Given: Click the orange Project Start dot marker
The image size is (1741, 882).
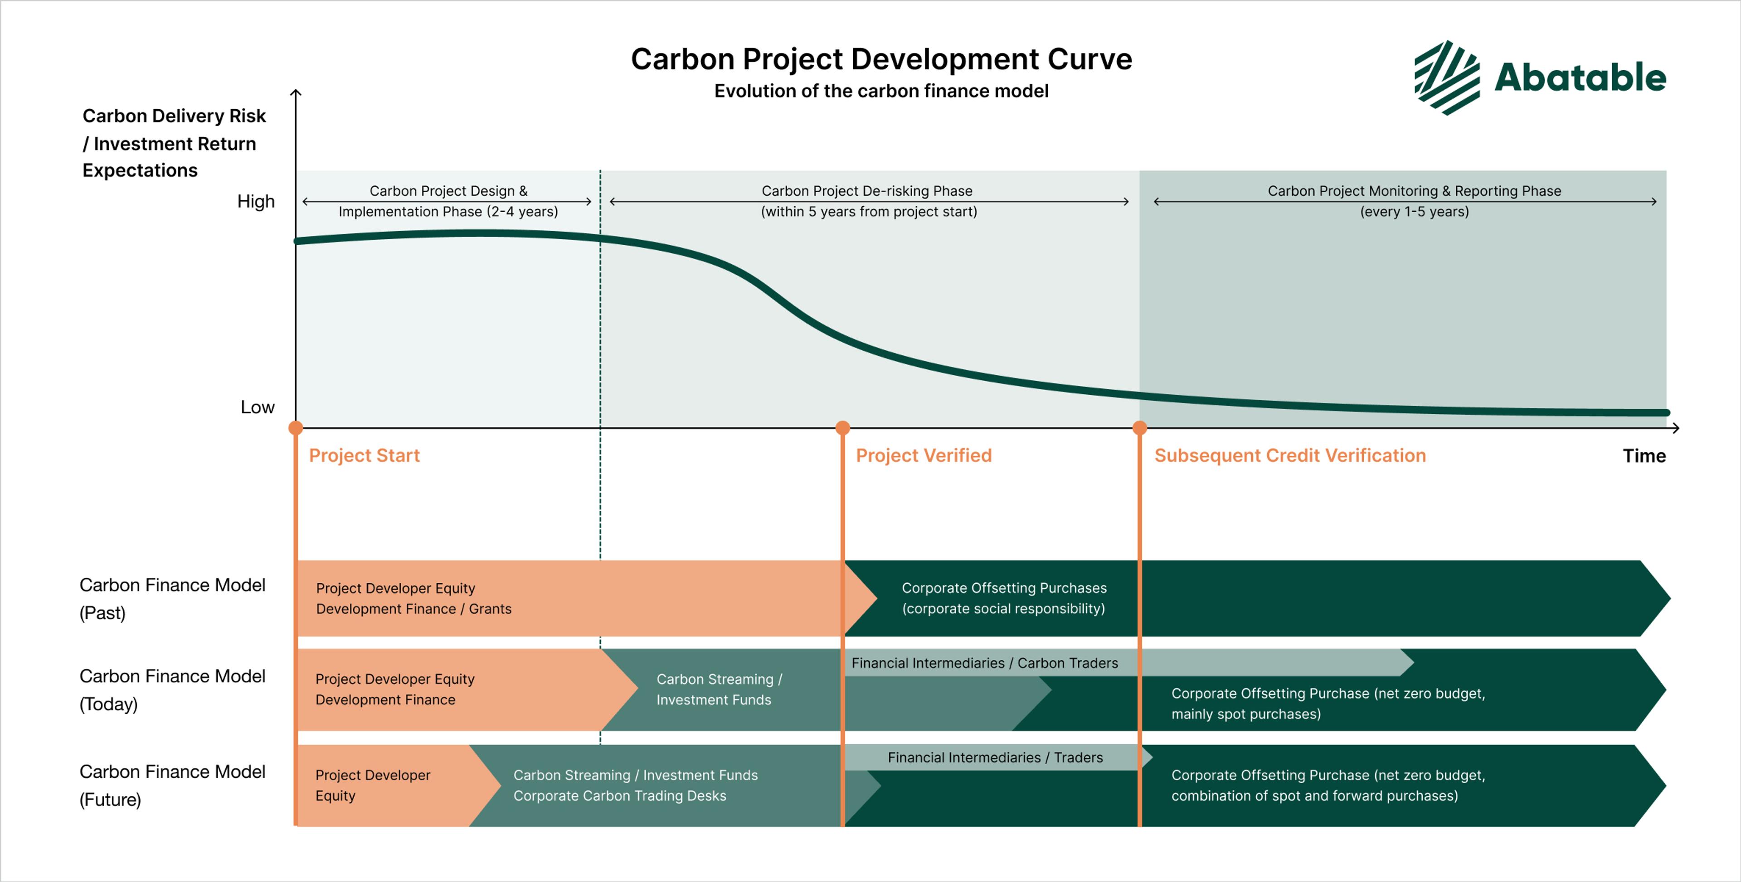Looking at the screenshot, I should click(x=295, y=428).
